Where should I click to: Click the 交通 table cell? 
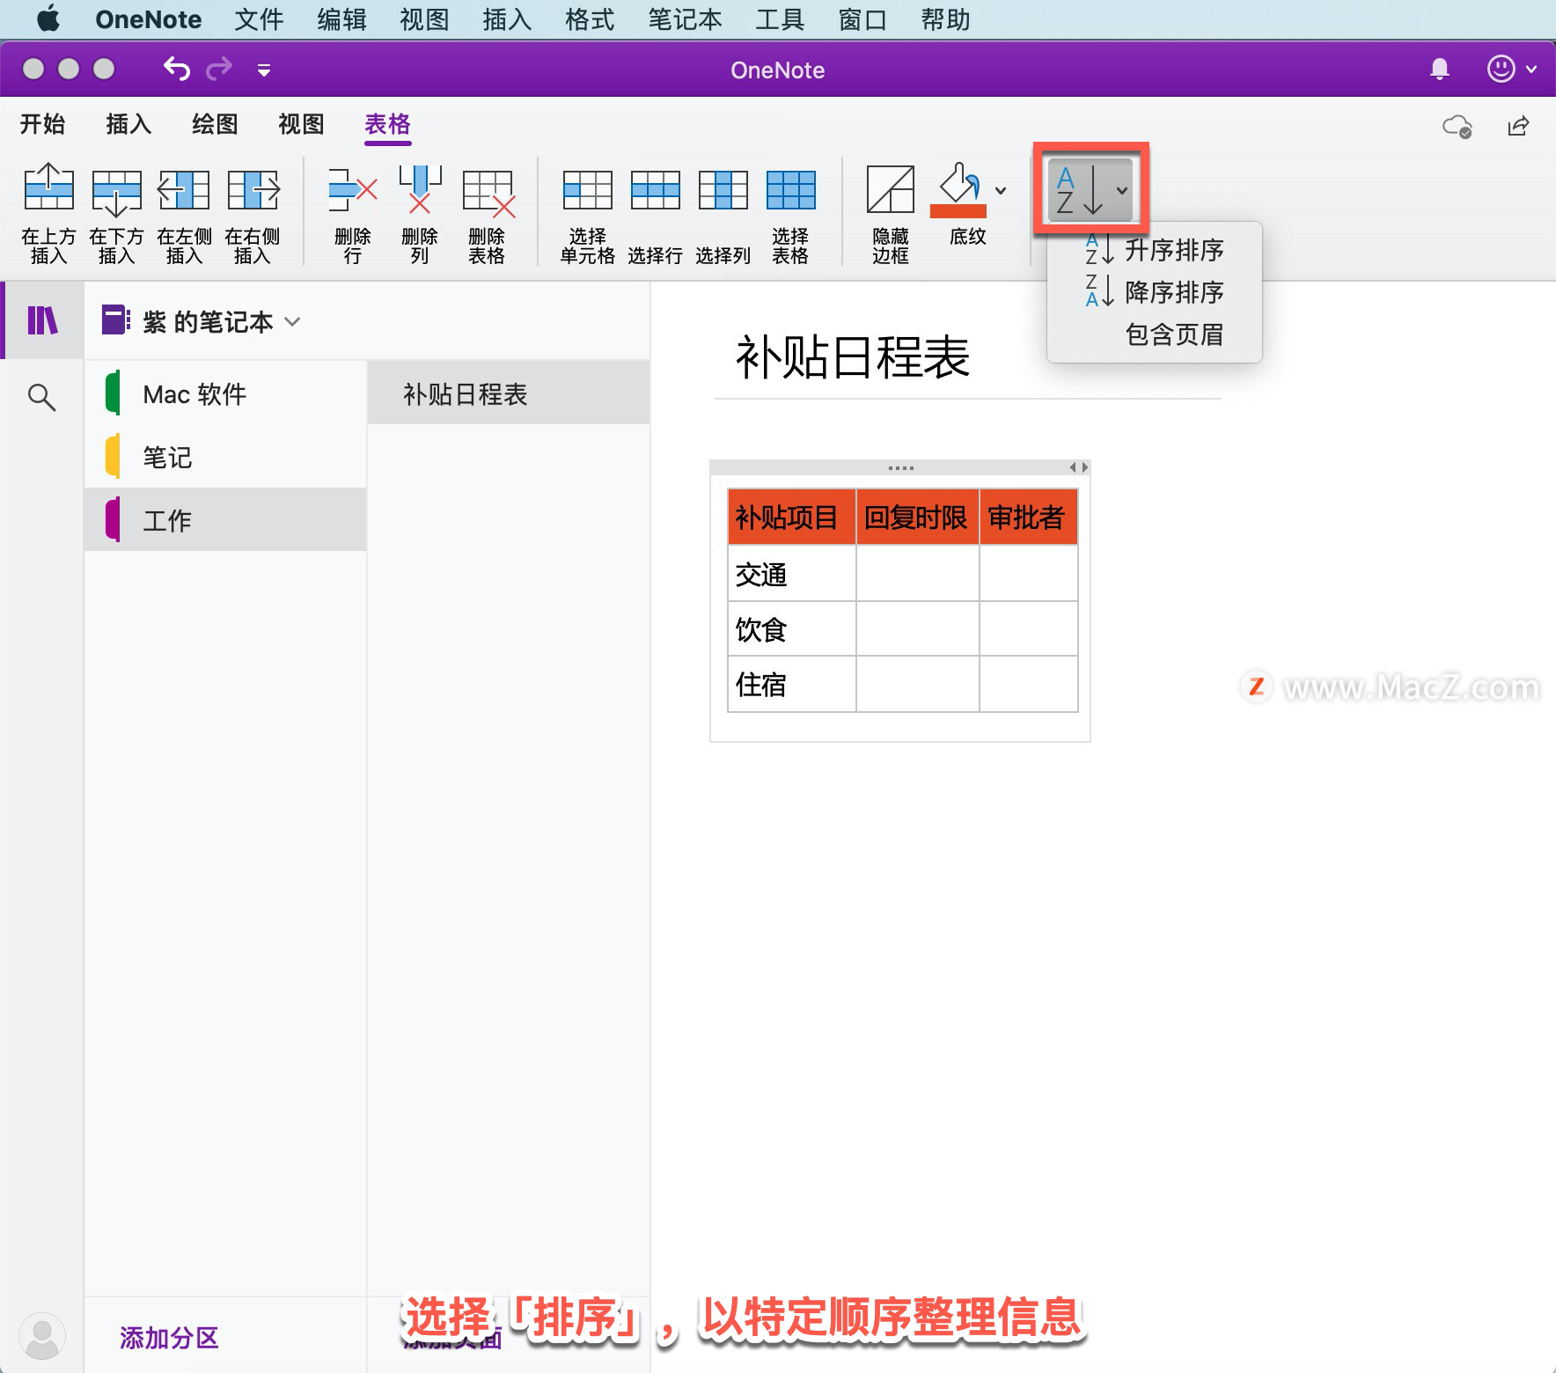tap(791, 574)
